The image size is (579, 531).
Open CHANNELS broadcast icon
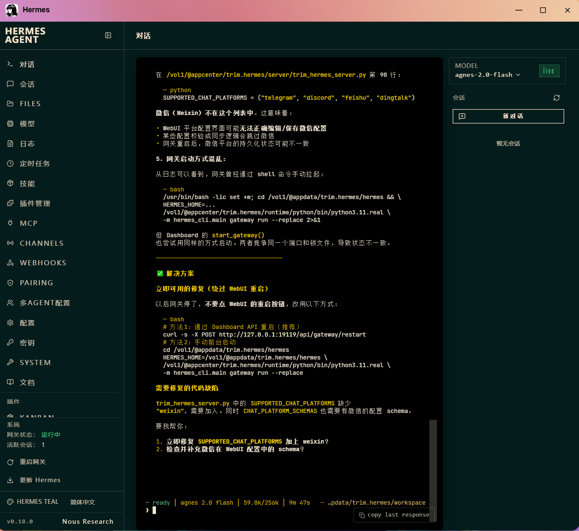[x=10, y=243]
